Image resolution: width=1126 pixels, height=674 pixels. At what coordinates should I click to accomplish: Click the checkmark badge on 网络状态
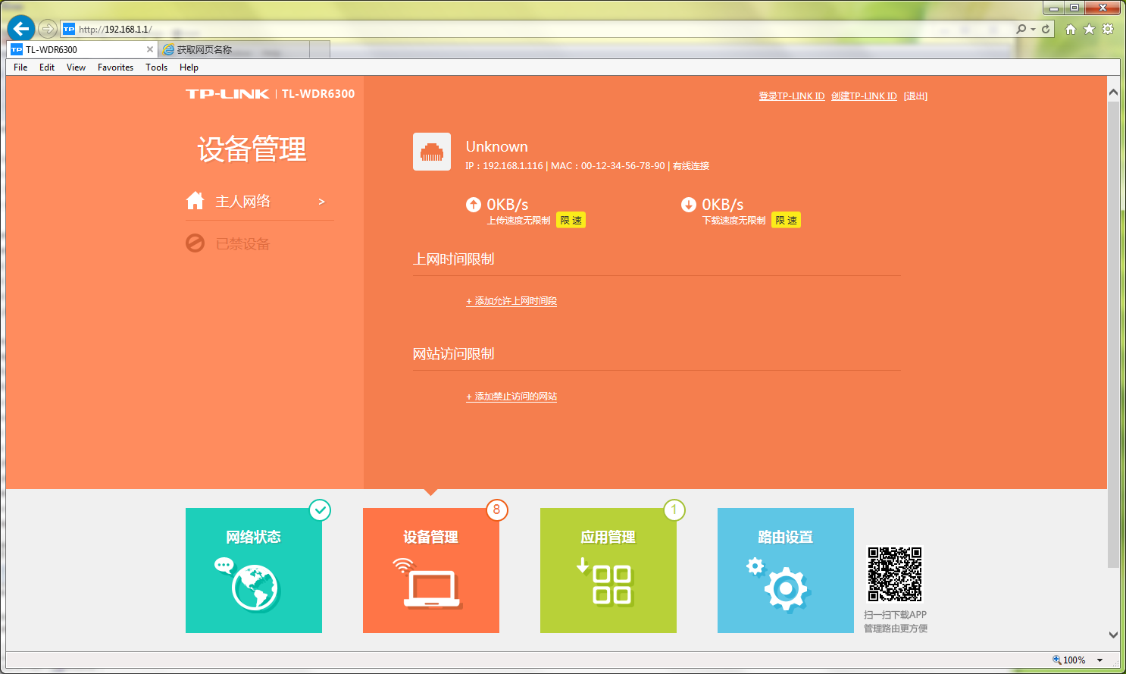(320, 510)
